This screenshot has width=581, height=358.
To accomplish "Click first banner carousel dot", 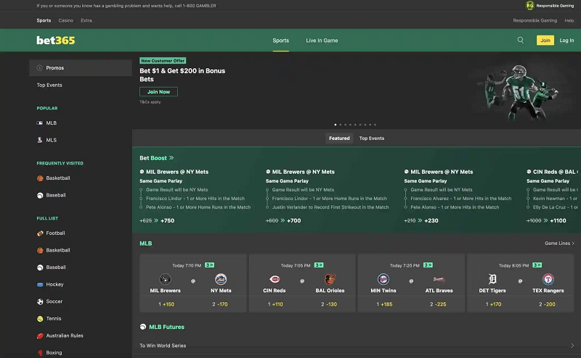I will coord(336,125).
